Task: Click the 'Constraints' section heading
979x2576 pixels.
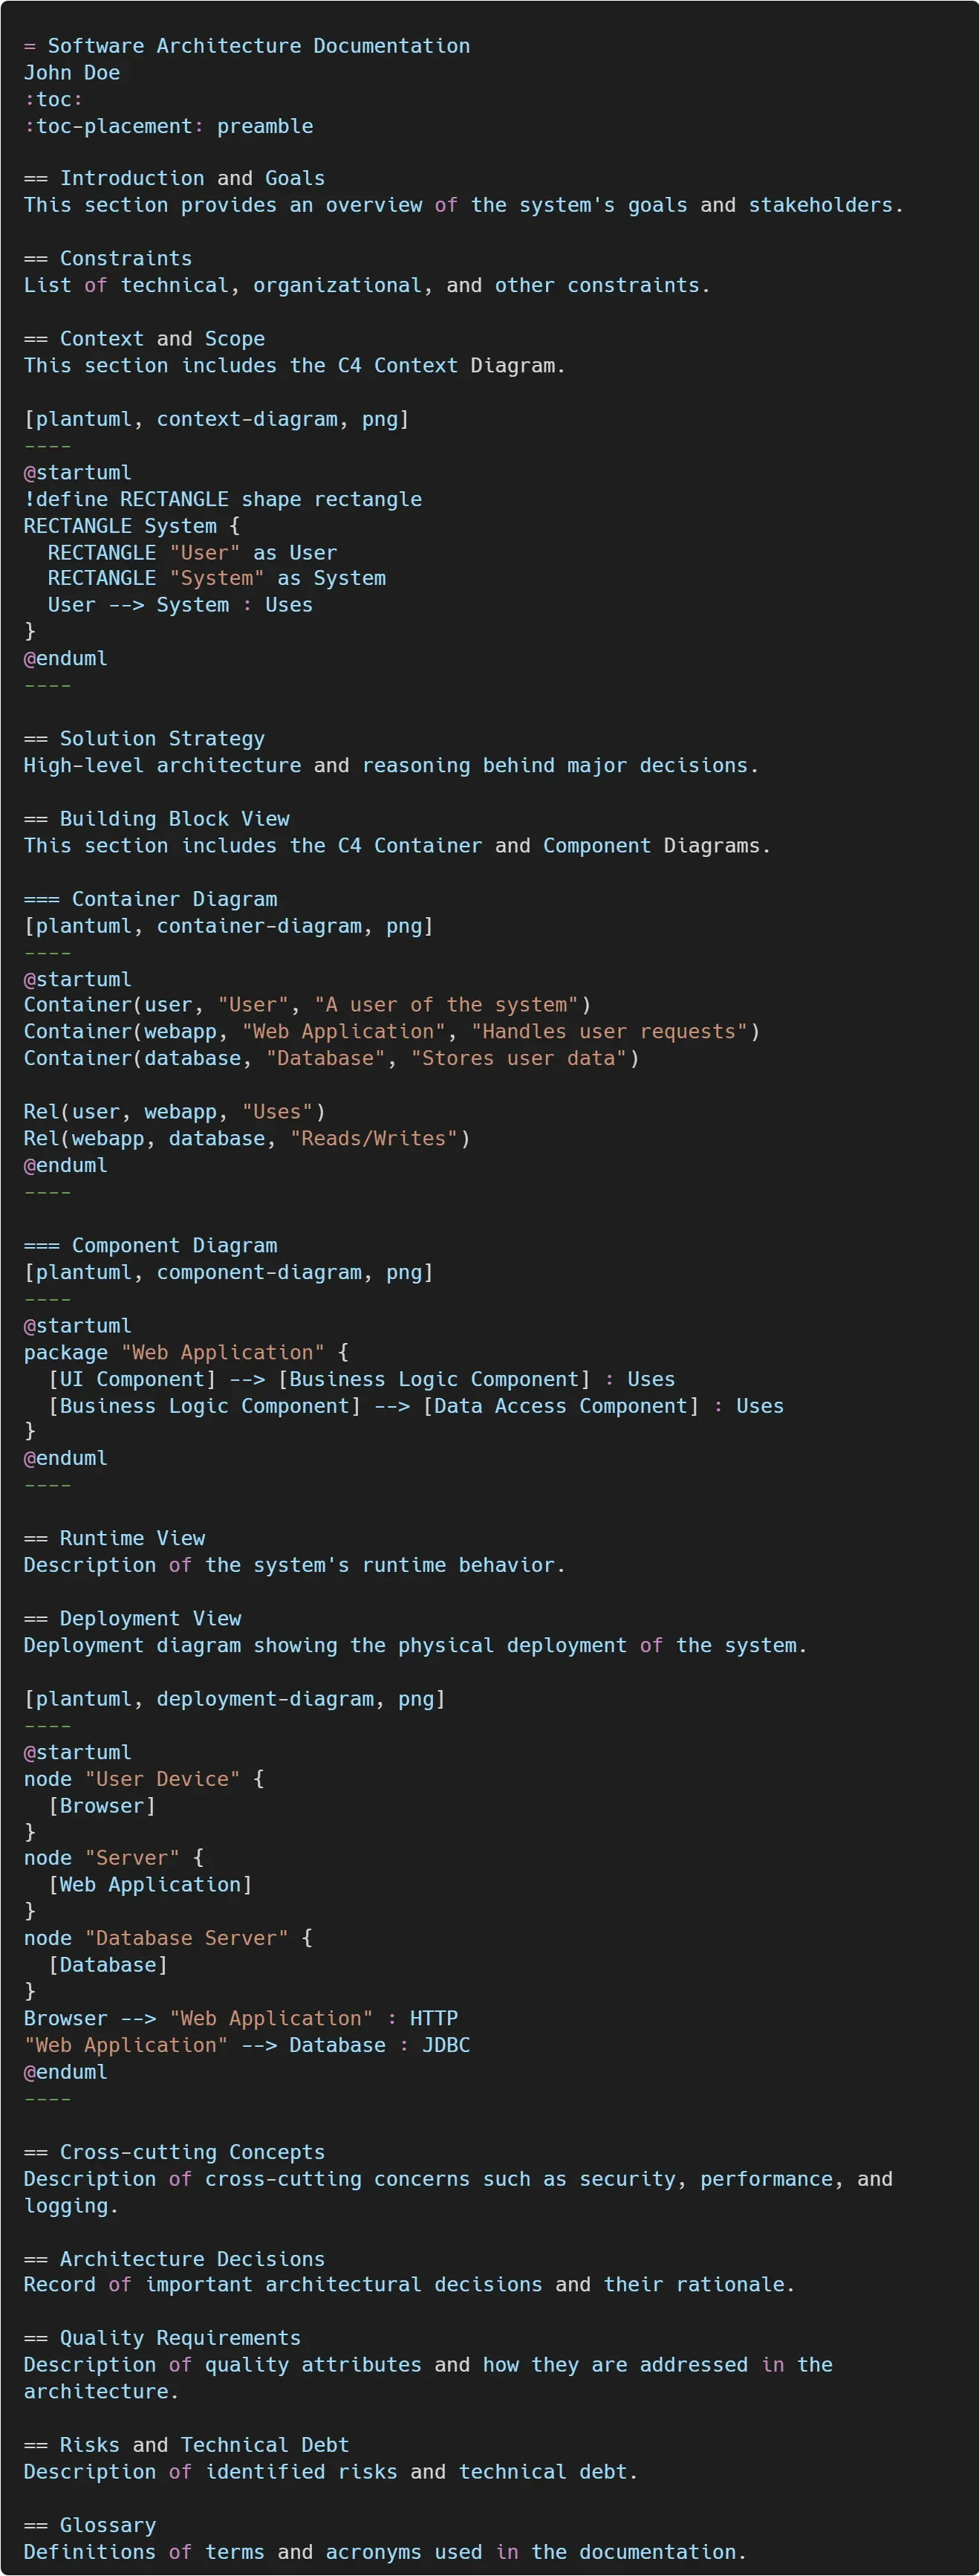Action: click(x=126, y=258)
